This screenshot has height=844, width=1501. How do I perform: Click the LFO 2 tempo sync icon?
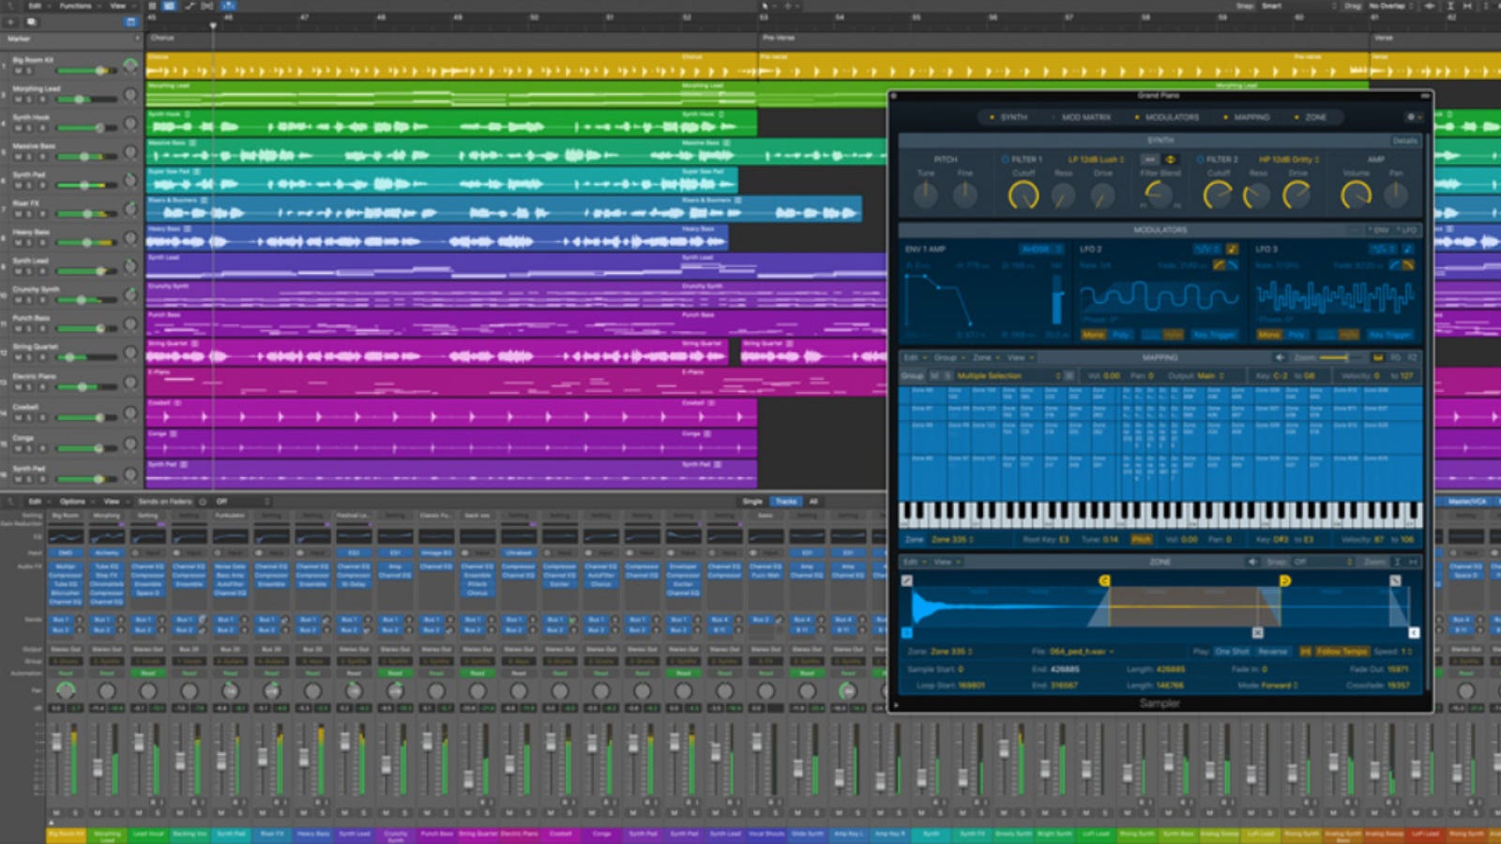(1232, 249)
